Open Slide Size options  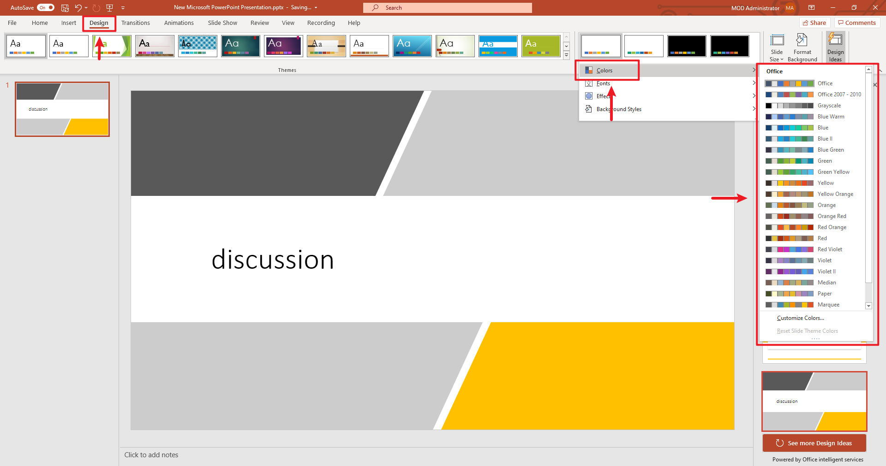pyautogui.click(x=777, y=48)
